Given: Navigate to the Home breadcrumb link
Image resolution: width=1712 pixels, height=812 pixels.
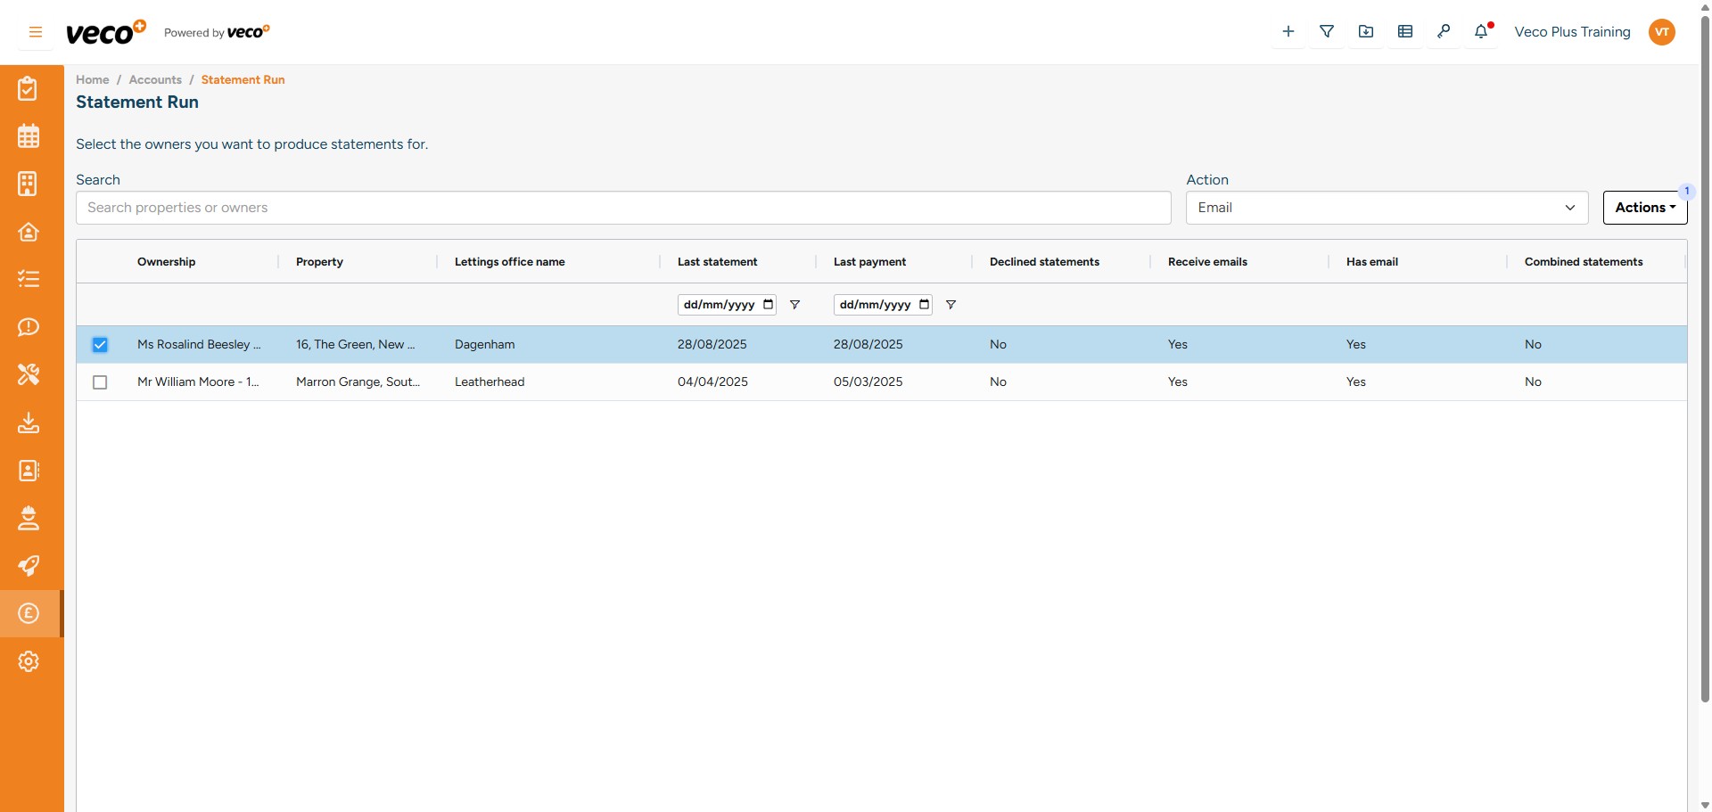Looking at the screenshot, I should coord(93,80).
